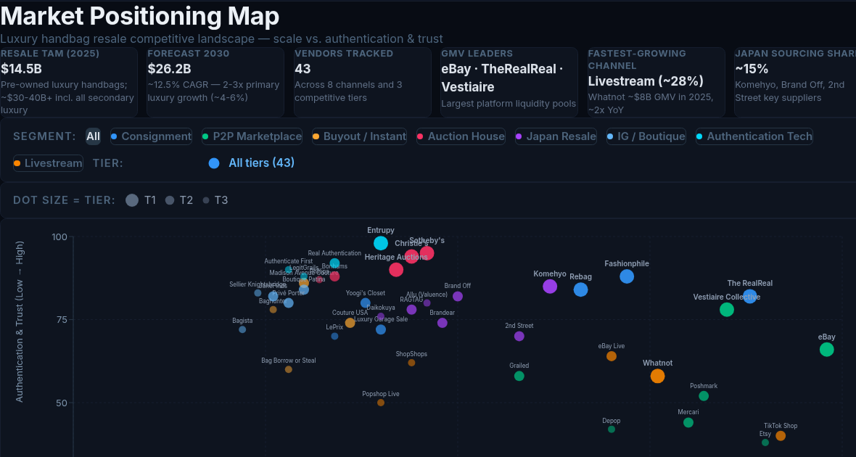This screenshot has width=856, height=457.
Task: Click the Poshmark data point
Action: (x=704, y=396)
